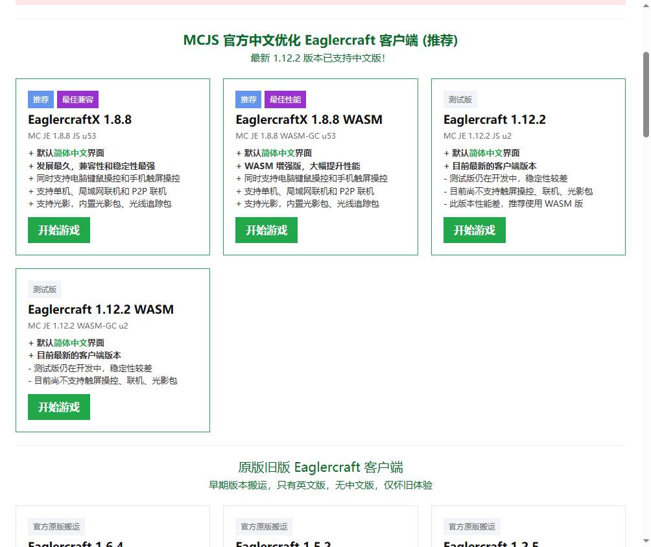Screen dimensions: 651x547
Task: Click 测试版 badge on Eaglercraft 1.12.2 card
Action: pos(460,100)
